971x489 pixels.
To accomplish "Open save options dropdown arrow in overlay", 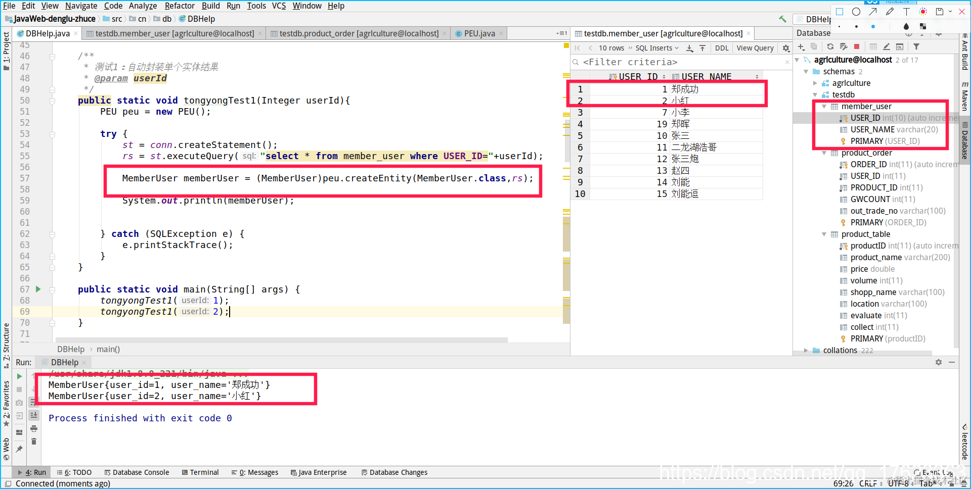I will [x=950, y=12].
